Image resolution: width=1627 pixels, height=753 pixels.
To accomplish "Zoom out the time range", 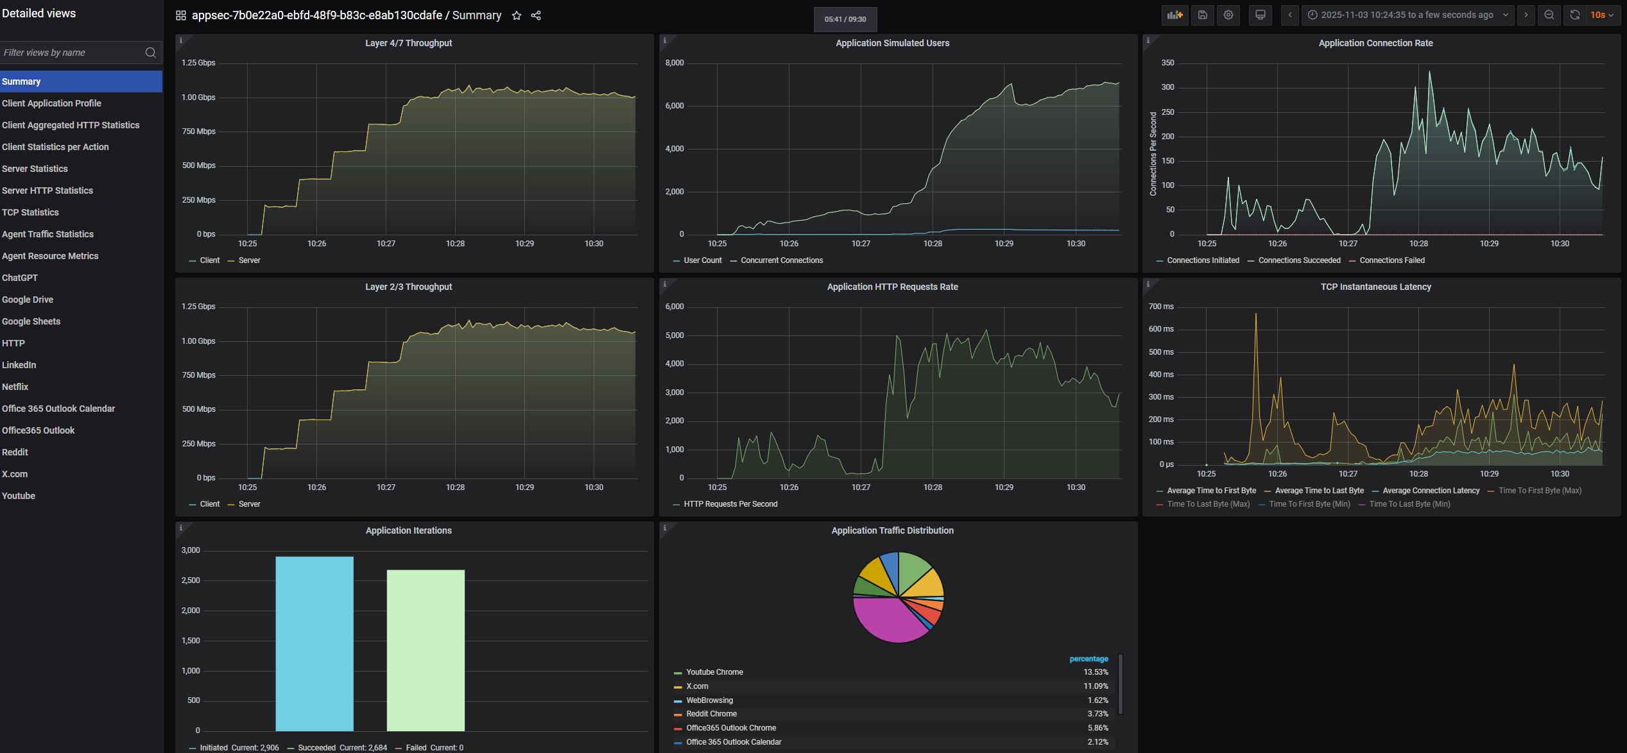I will coord(1549,15).
